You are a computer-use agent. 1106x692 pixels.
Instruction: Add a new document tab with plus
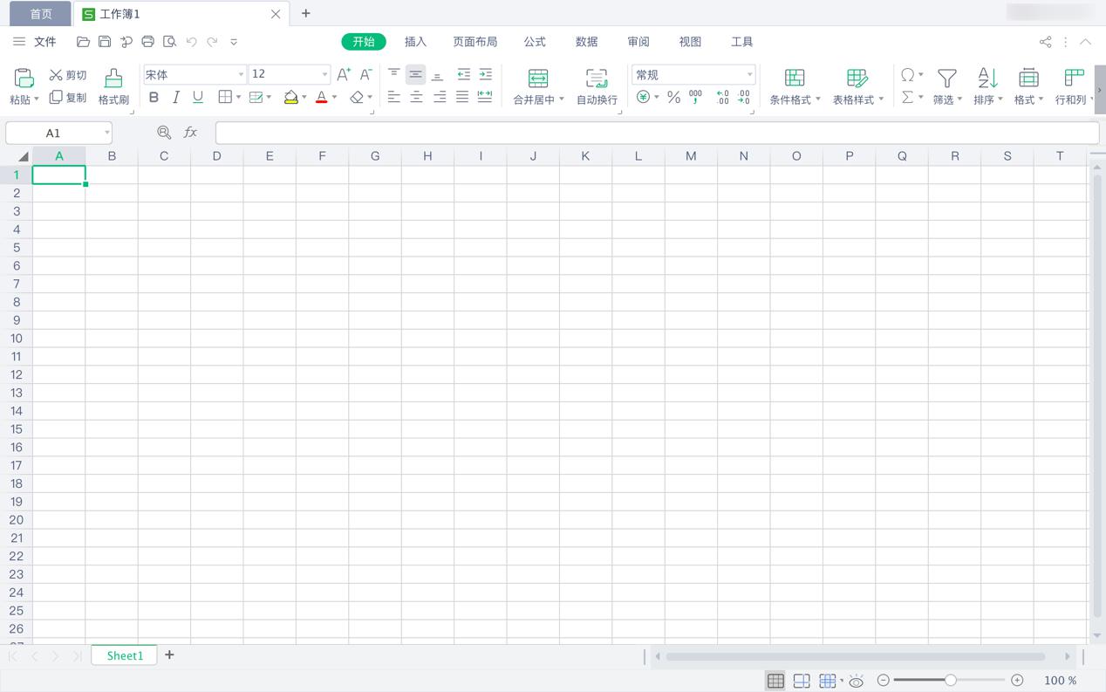tap(305, 13)
